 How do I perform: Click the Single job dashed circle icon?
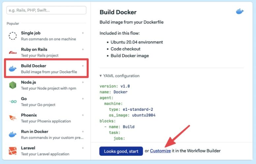(13, 36)
